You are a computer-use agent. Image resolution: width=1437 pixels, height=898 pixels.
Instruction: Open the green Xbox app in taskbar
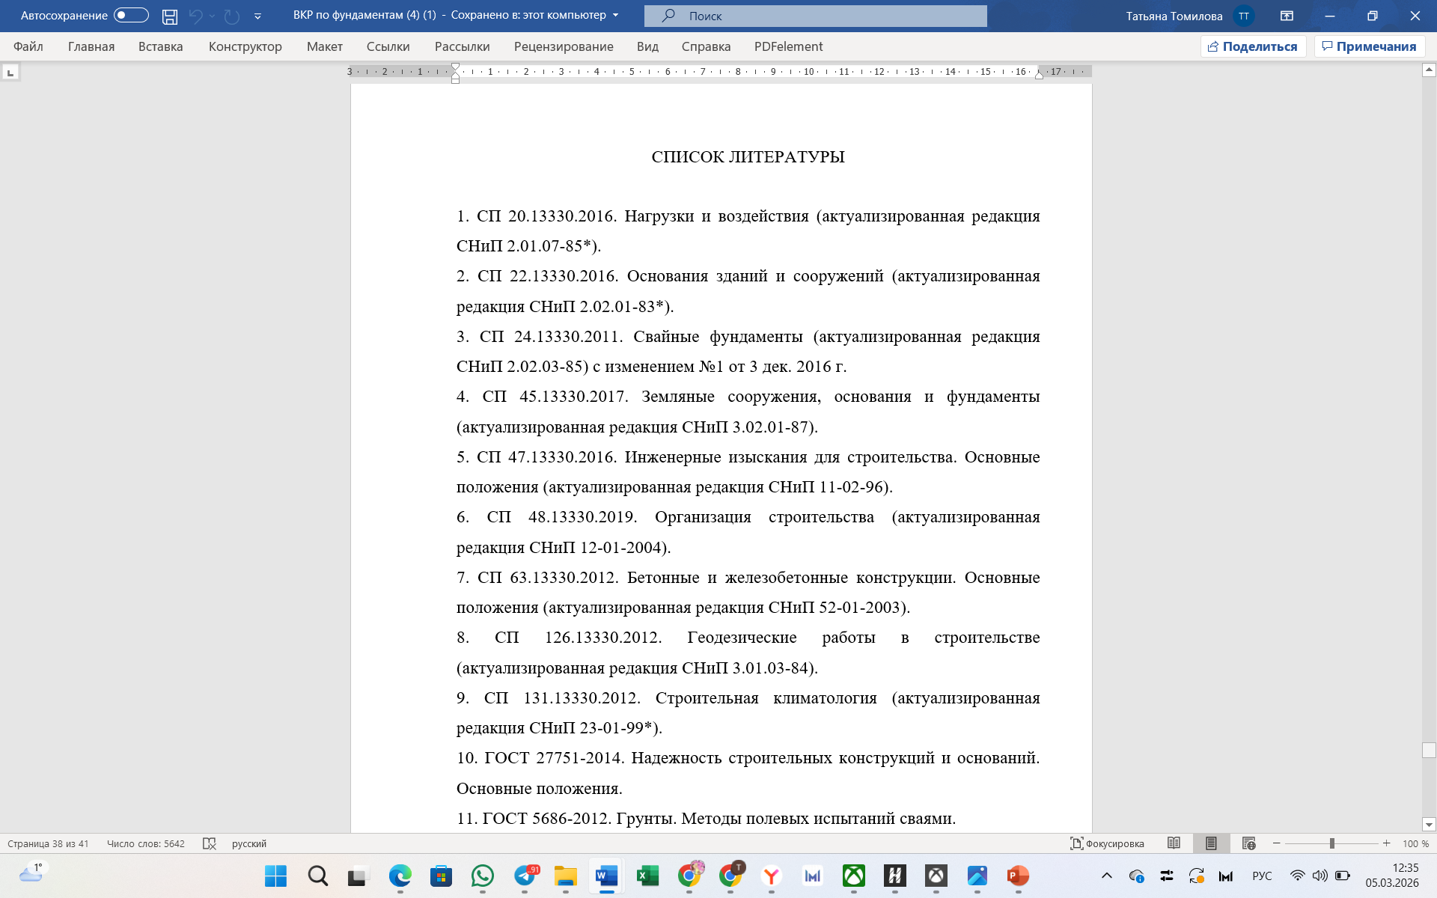[854, 876]
